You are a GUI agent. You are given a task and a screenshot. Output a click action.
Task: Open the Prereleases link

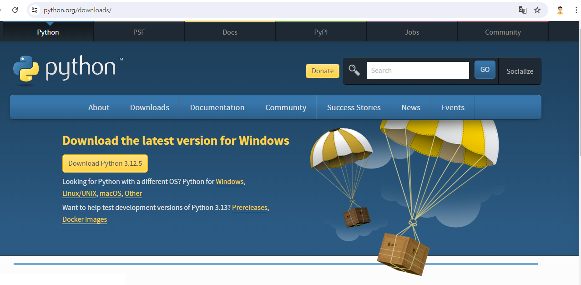coord(250,208)
